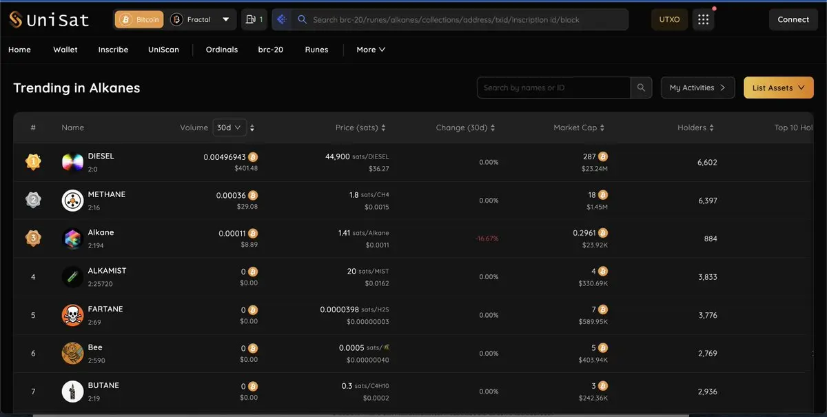The image size is (827, 417).
Task: Open the 30d volume period dropdown
Action: (x=229, y=128)
